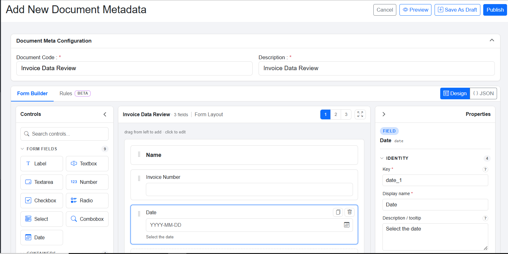This screenshot has width=508, height=254.
Task: Click the IDENTITY count badge 4
Action: (487, 158)
